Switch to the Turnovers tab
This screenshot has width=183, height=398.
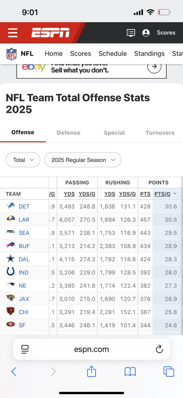(x=160, y=133)
